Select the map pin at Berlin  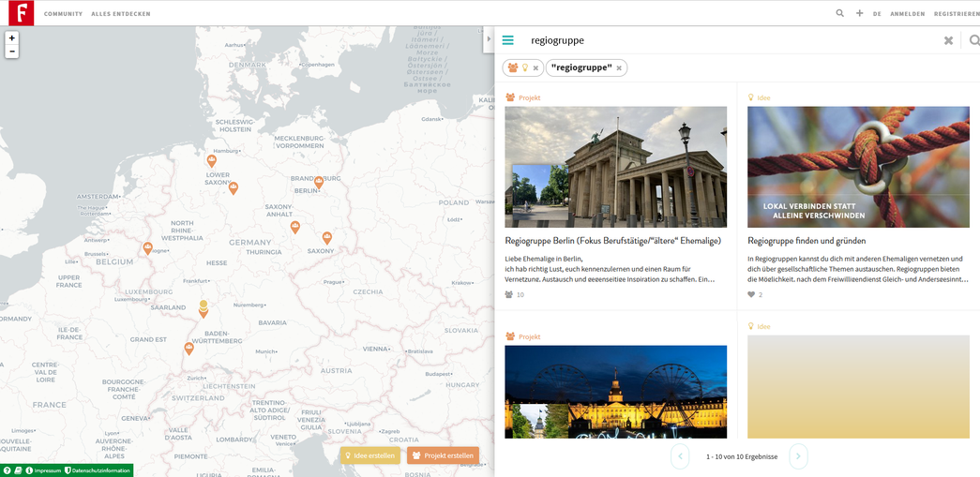coord(319,183)
